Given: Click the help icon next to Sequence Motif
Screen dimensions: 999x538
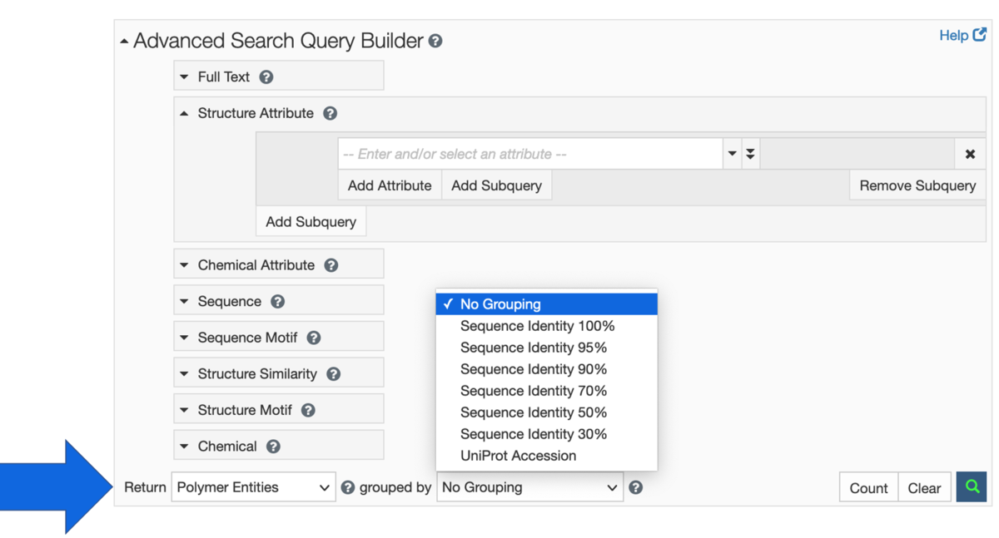Looking at the screenshot, I should 313,337.
